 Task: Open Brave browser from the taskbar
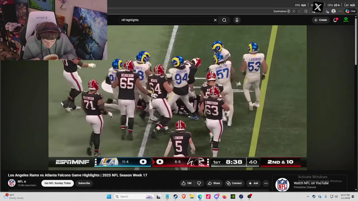coord(183,197)
